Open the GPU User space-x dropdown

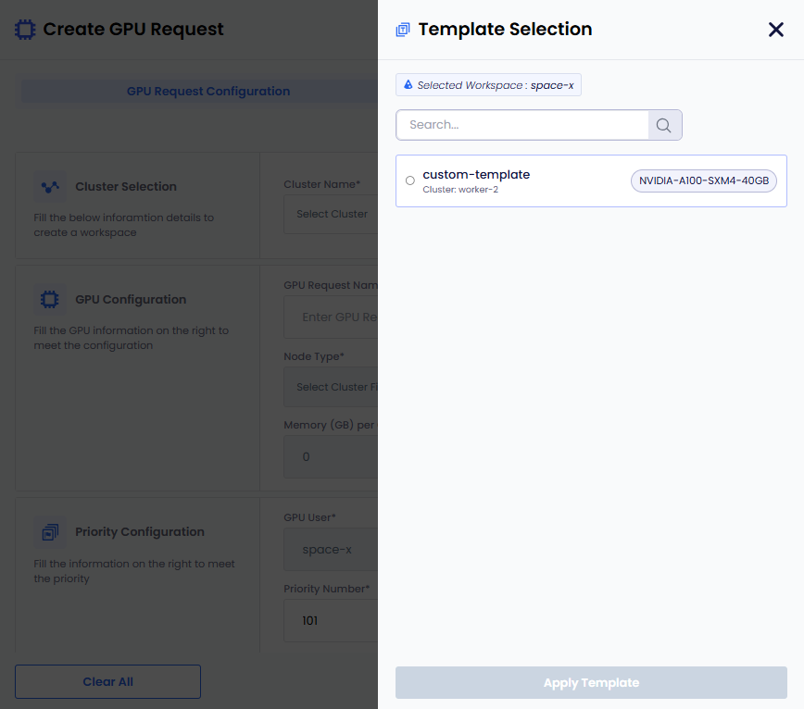point(331,550)
